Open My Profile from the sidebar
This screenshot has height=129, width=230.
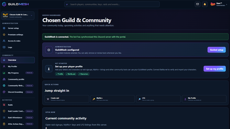[x=18, y=67]
